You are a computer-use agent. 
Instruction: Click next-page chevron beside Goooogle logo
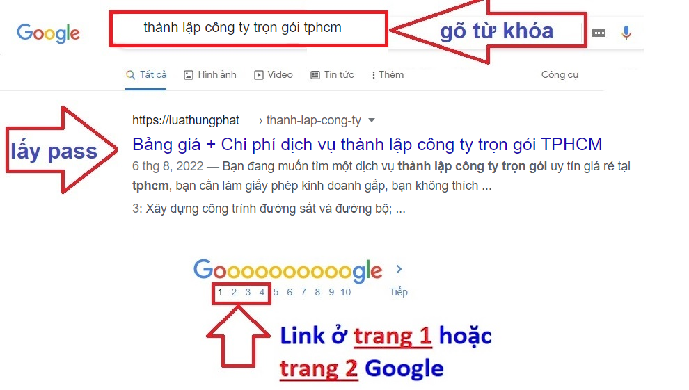click(x=399, y=269)
